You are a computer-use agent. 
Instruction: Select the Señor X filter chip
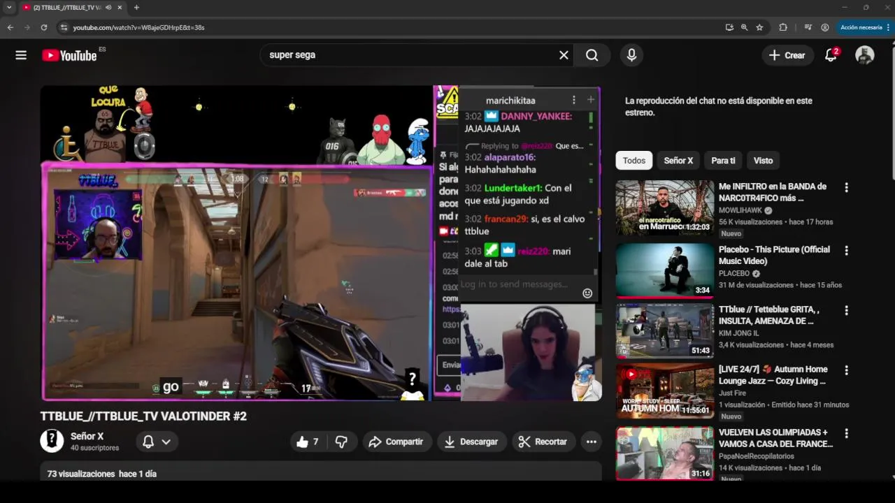[678, 161]
